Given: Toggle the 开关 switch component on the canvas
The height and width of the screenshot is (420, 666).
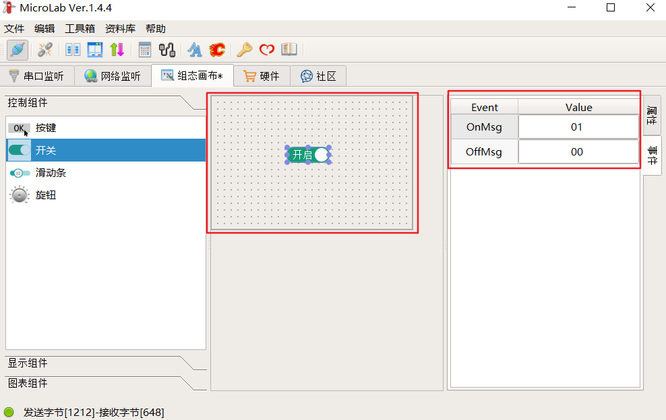Looking at the screenshot, I should pyautogui.click(x=307, y=155).
